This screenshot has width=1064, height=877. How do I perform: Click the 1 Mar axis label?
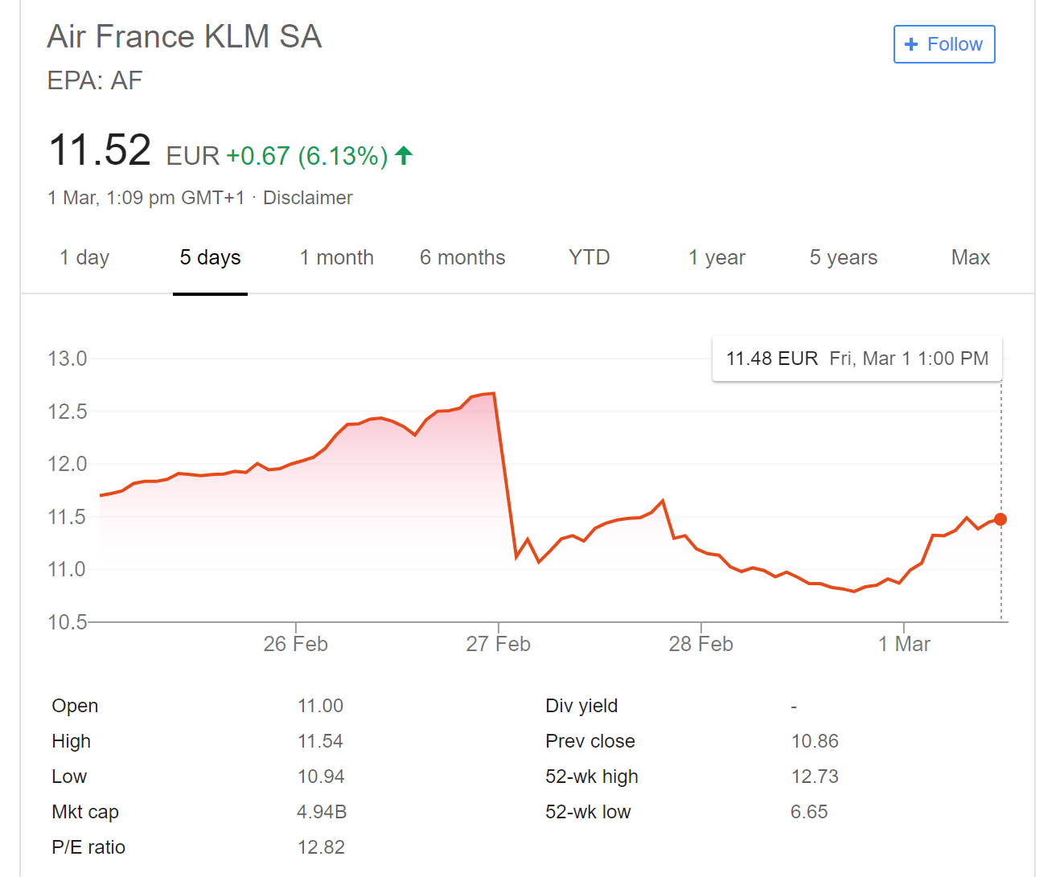(904, 644)
